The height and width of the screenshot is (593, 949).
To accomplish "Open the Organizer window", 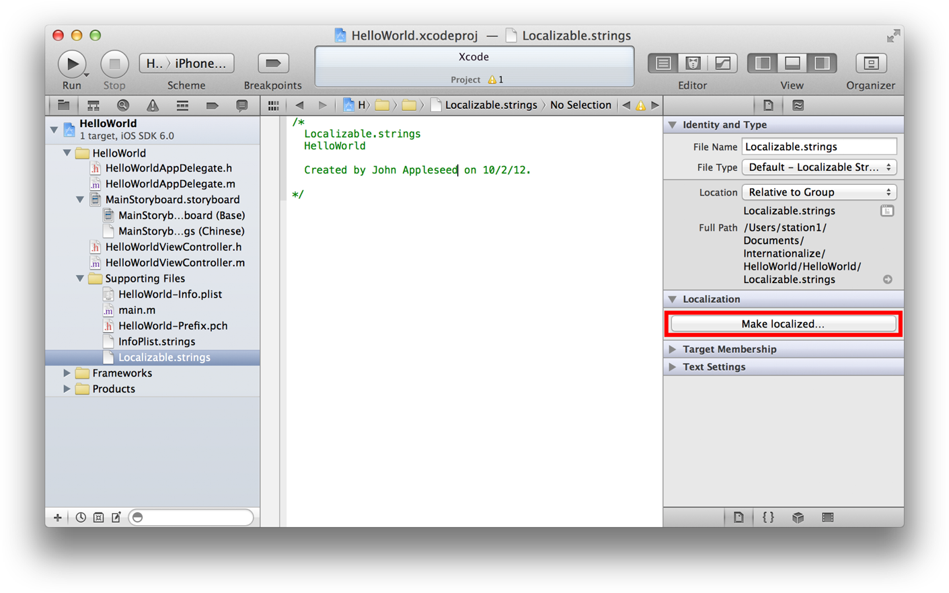I will click(x=870, y=63).
